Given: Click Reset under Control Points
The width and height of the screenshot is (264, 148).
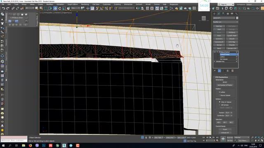Looking at the screenshot, I should [225, 129].
